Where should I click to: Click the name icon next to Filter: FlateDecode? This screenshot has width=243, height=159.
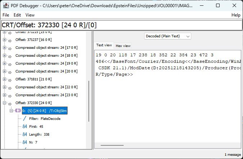coord(24,118)
